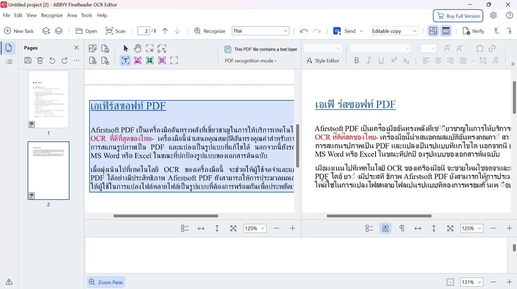Click the Recognize toolbar button
This screenshot has height=289, width=517.
210,31
